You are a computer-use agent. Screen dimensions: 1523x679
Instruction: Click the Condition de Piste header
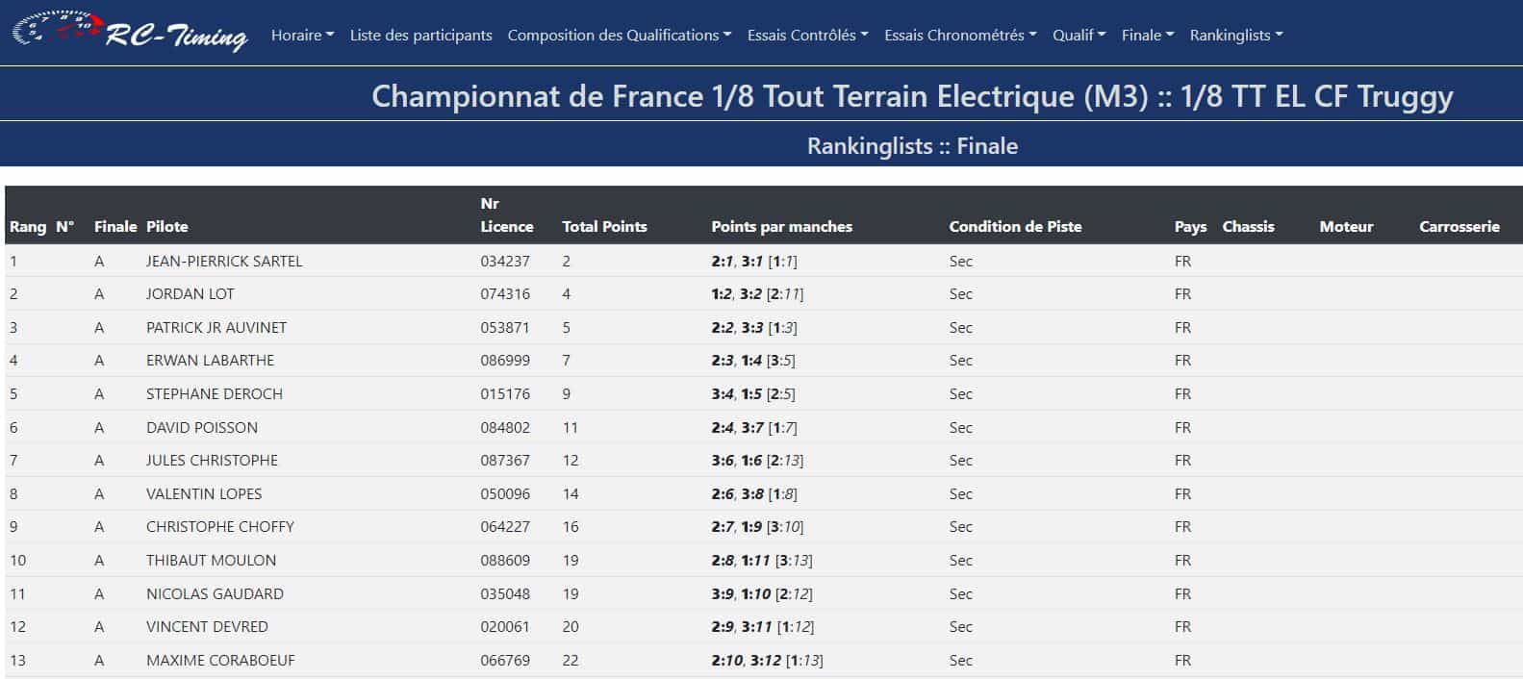[x=1015, y=227]
